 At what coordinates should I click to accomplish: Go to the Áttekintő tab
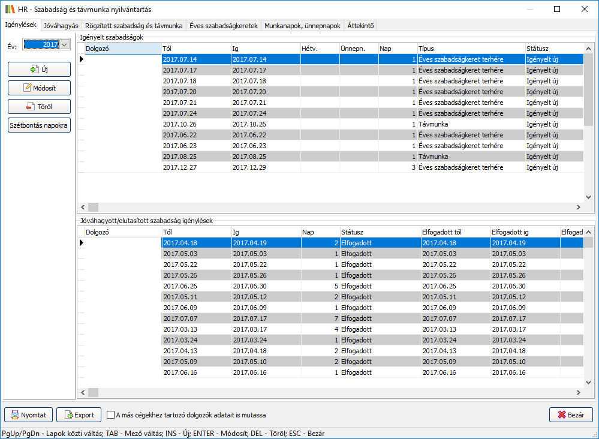[360, 26]
